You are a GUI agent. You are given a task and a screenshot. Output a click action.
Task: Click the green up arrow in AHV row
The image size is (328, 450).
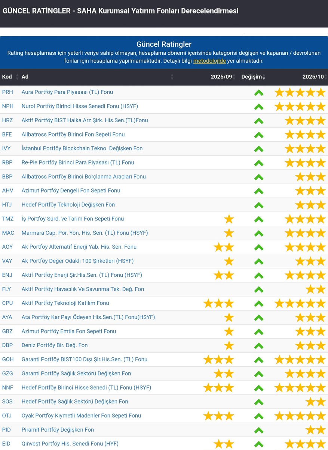259,191
